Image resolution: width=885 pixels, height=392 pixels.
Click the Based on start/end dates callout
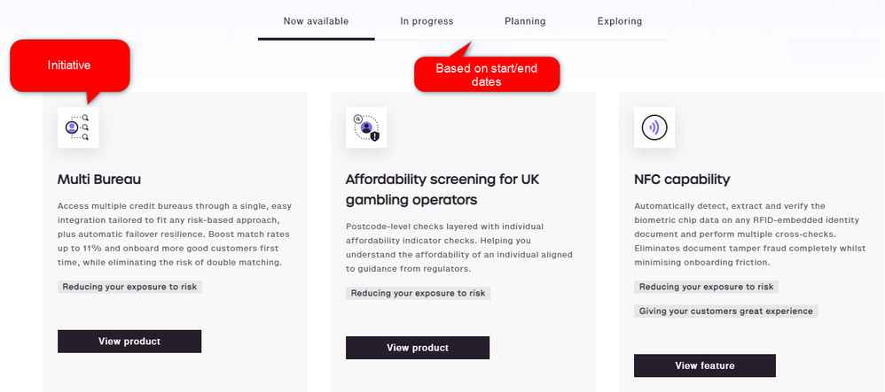click(487, 74)
